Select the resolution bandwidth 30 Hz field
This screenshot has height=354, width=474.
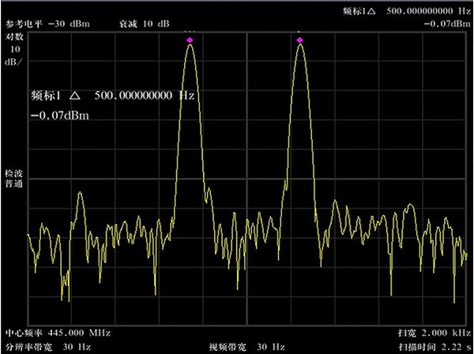click(x=48, y=347)
